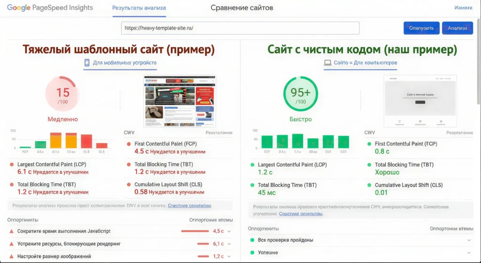Click warning triangle beside 'Настройте размер изображений'

coord(11,256)
